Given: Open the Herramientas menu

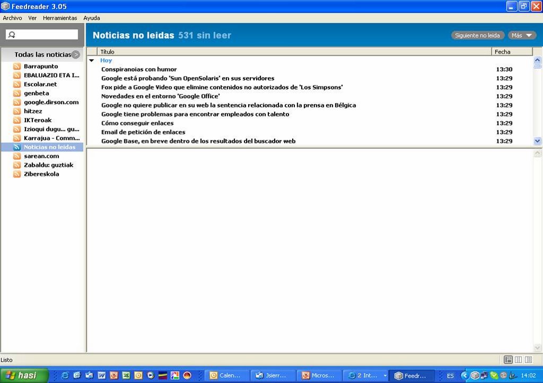Looking at the screenshot, I should pos(60,18).
